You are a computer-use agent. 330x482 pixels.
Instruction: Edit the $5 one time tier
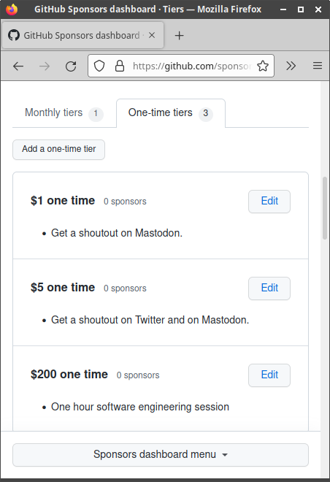click(x=269, y=288)
